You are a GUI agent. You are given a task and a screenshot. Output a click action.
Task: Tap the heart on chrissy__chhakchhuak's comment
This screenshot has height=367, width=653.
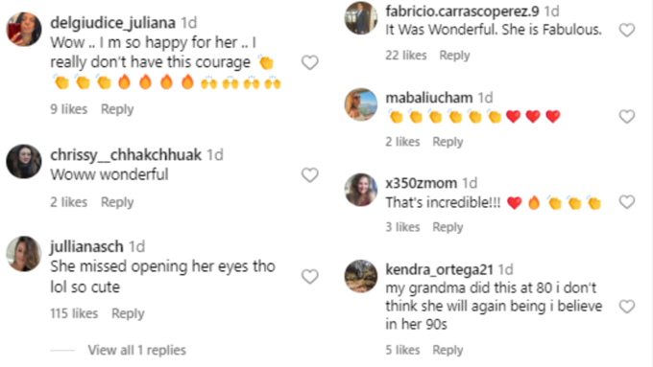click(x=310, y=175)
